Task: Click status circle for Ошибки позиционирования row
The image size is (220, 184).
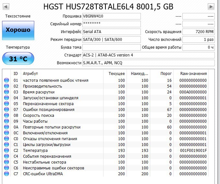Action: tap(6, 109)
